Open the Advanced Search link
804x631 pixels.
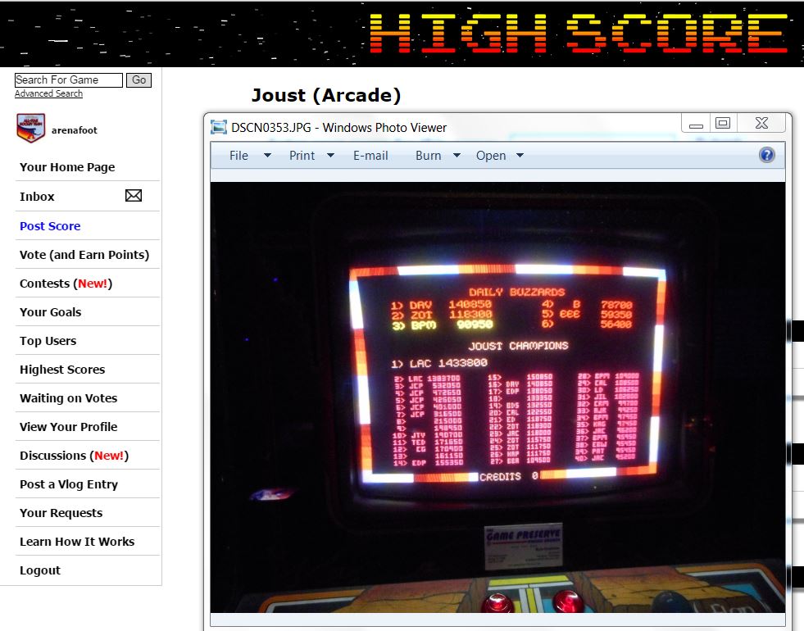(x=48, y=93)
